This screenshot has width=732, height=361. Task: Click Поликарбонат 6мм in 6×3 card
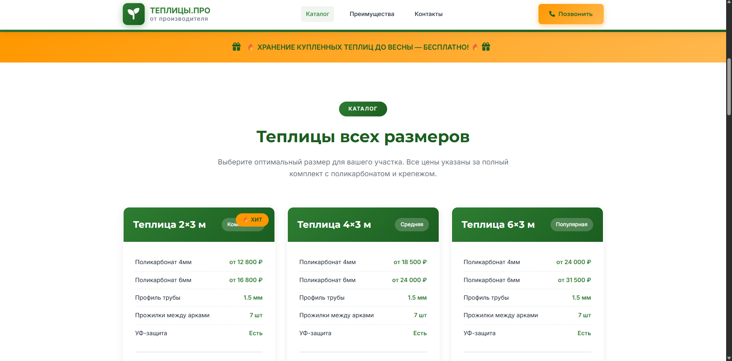492,280
